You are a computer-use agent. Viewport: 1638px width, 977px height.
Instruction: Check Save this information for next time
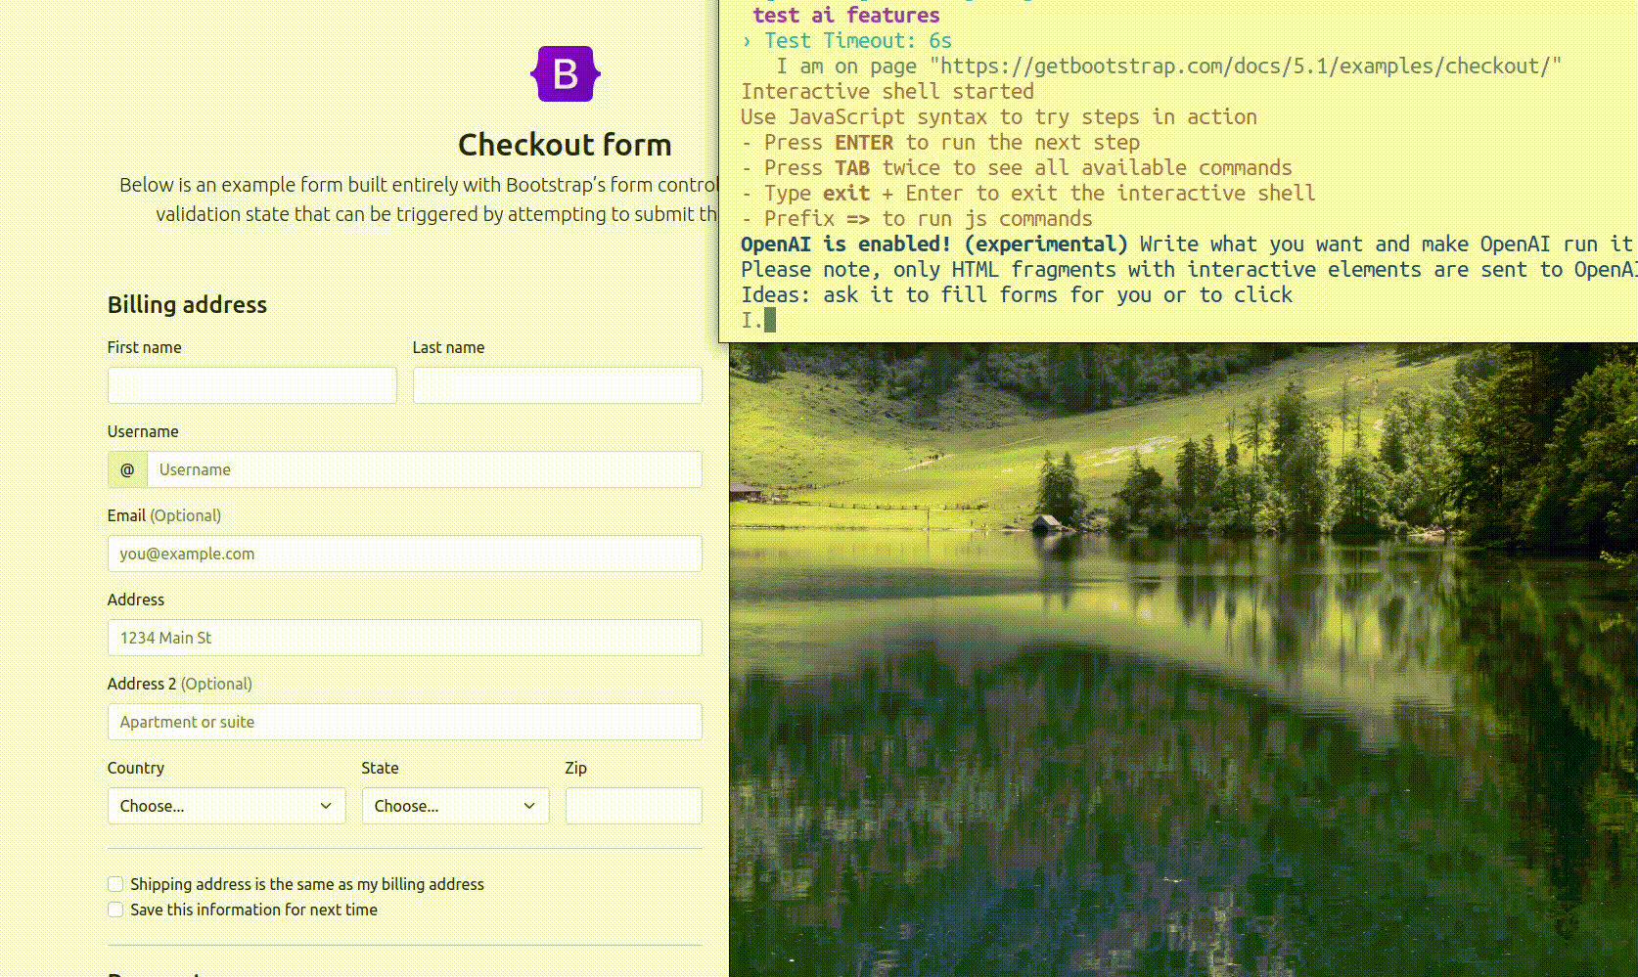pos(115,910)
